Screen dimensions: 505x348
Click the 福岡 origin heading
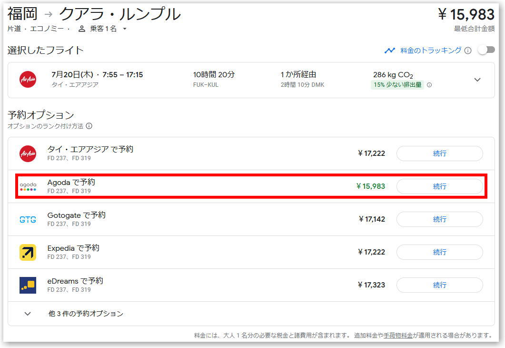(x=22, y=14)
